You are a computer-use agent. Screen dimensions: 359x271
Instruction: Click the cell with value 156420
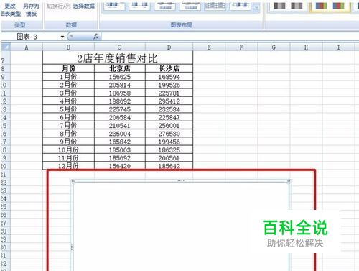(120, 166)
